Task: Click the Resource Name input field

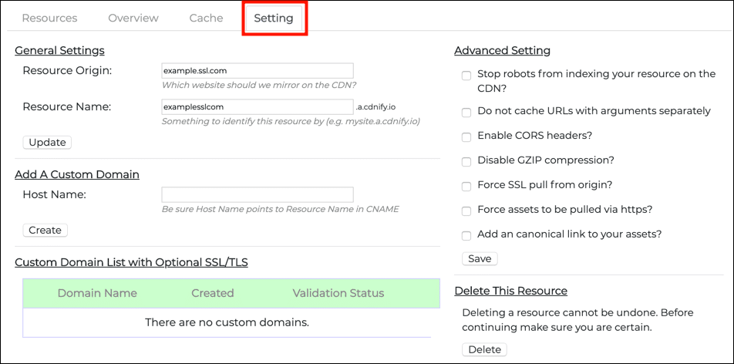Action: coord(257,106)
